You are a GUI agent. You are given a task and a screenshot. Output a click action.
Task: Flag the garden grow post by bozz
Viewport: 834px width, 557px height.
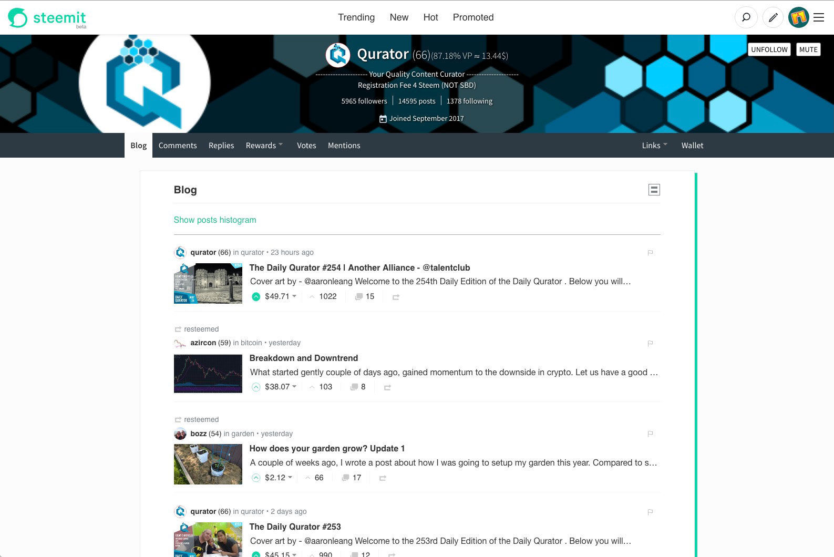coord(650,434)
